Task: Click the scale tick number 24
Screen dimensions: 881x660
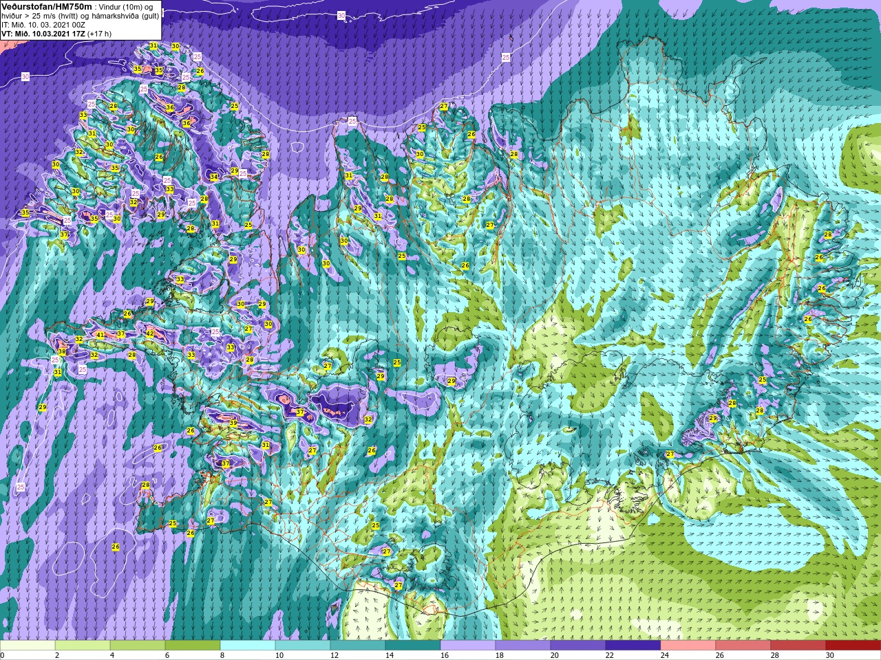Action: (665, 655)
